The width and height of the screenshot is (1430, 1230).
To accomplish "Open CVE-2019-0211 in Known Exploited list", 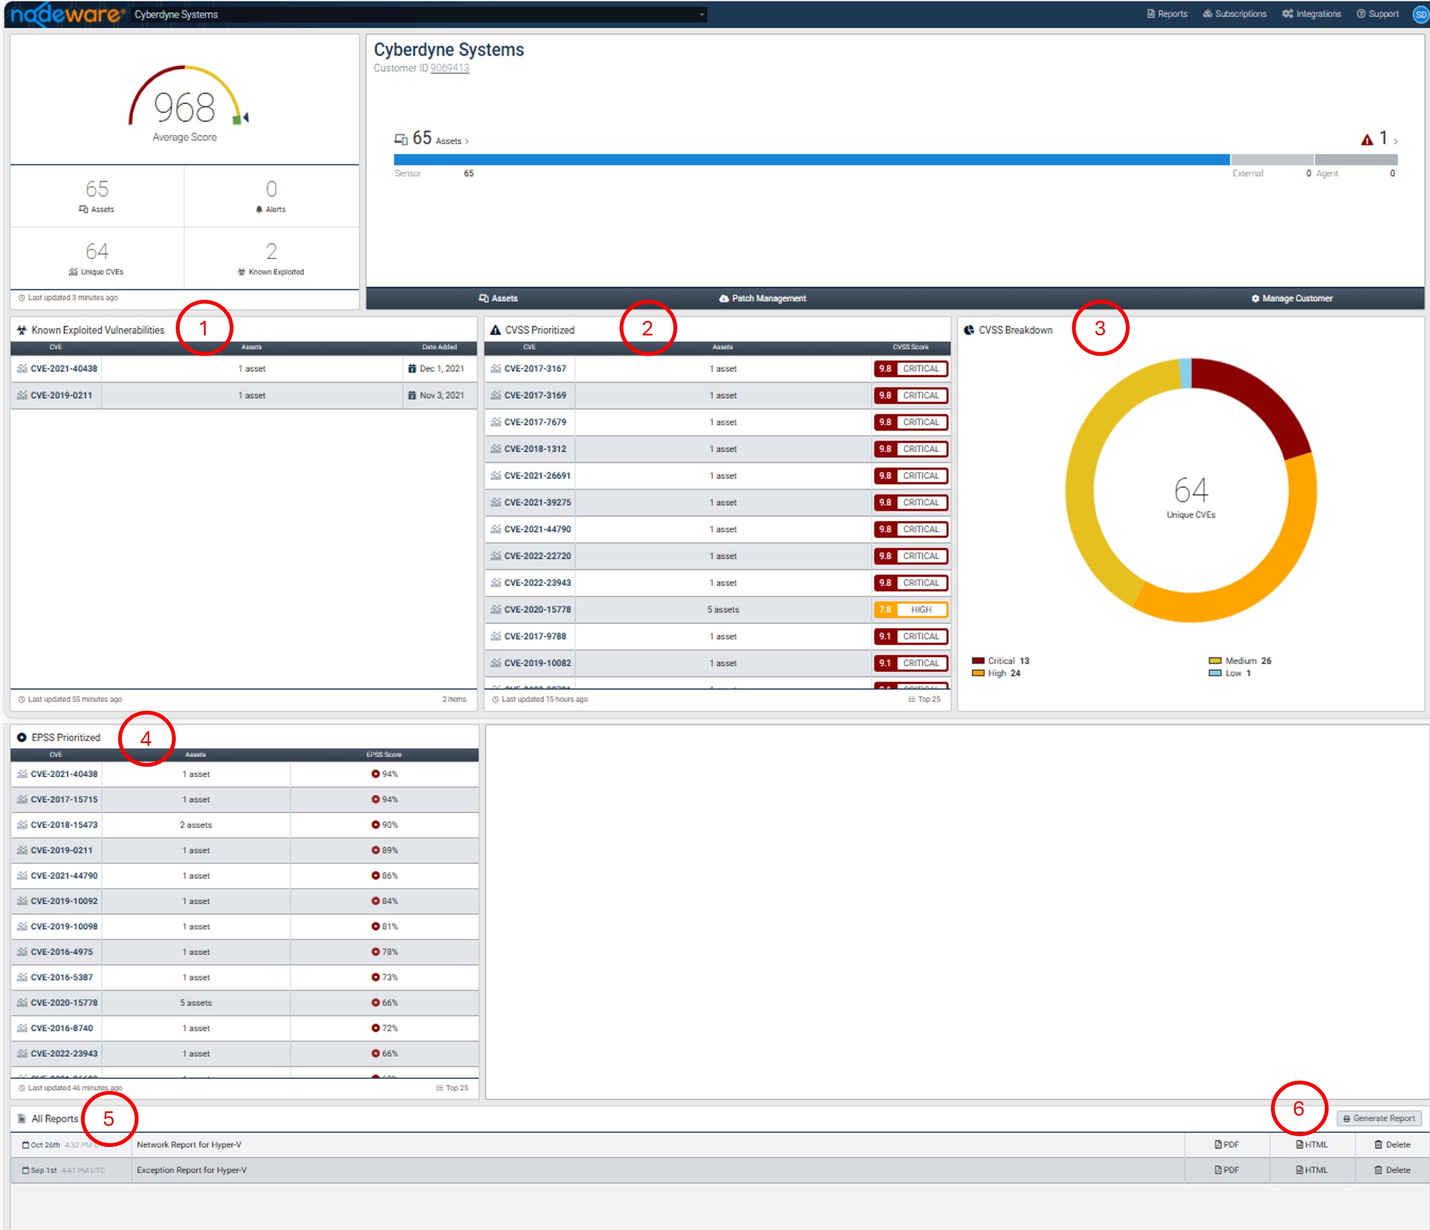I will (x=61, y=395).
